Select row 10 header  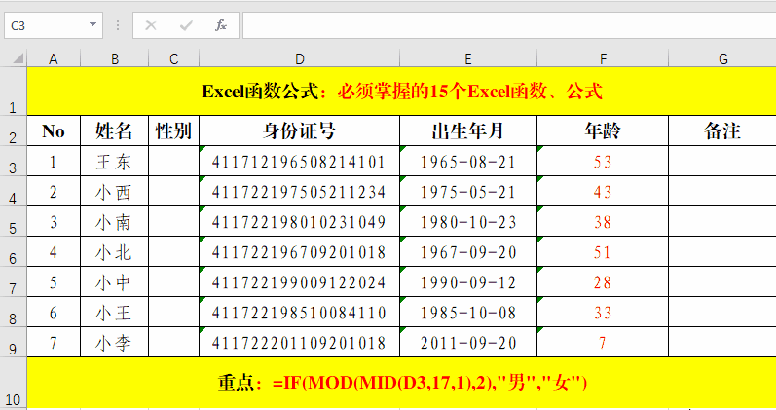click(x=14, y=383)
